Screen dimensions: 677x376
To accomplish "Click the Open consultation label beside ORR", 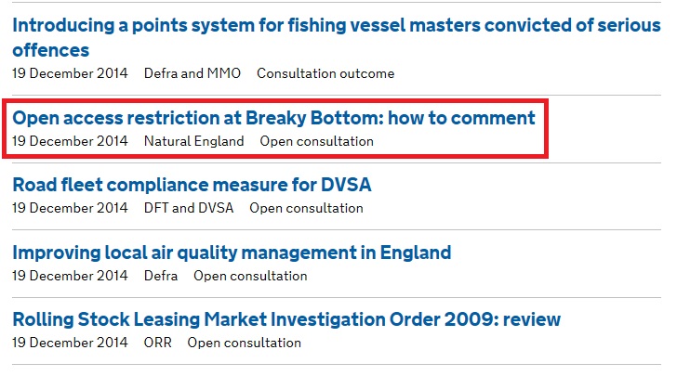I will coord(245,343).
